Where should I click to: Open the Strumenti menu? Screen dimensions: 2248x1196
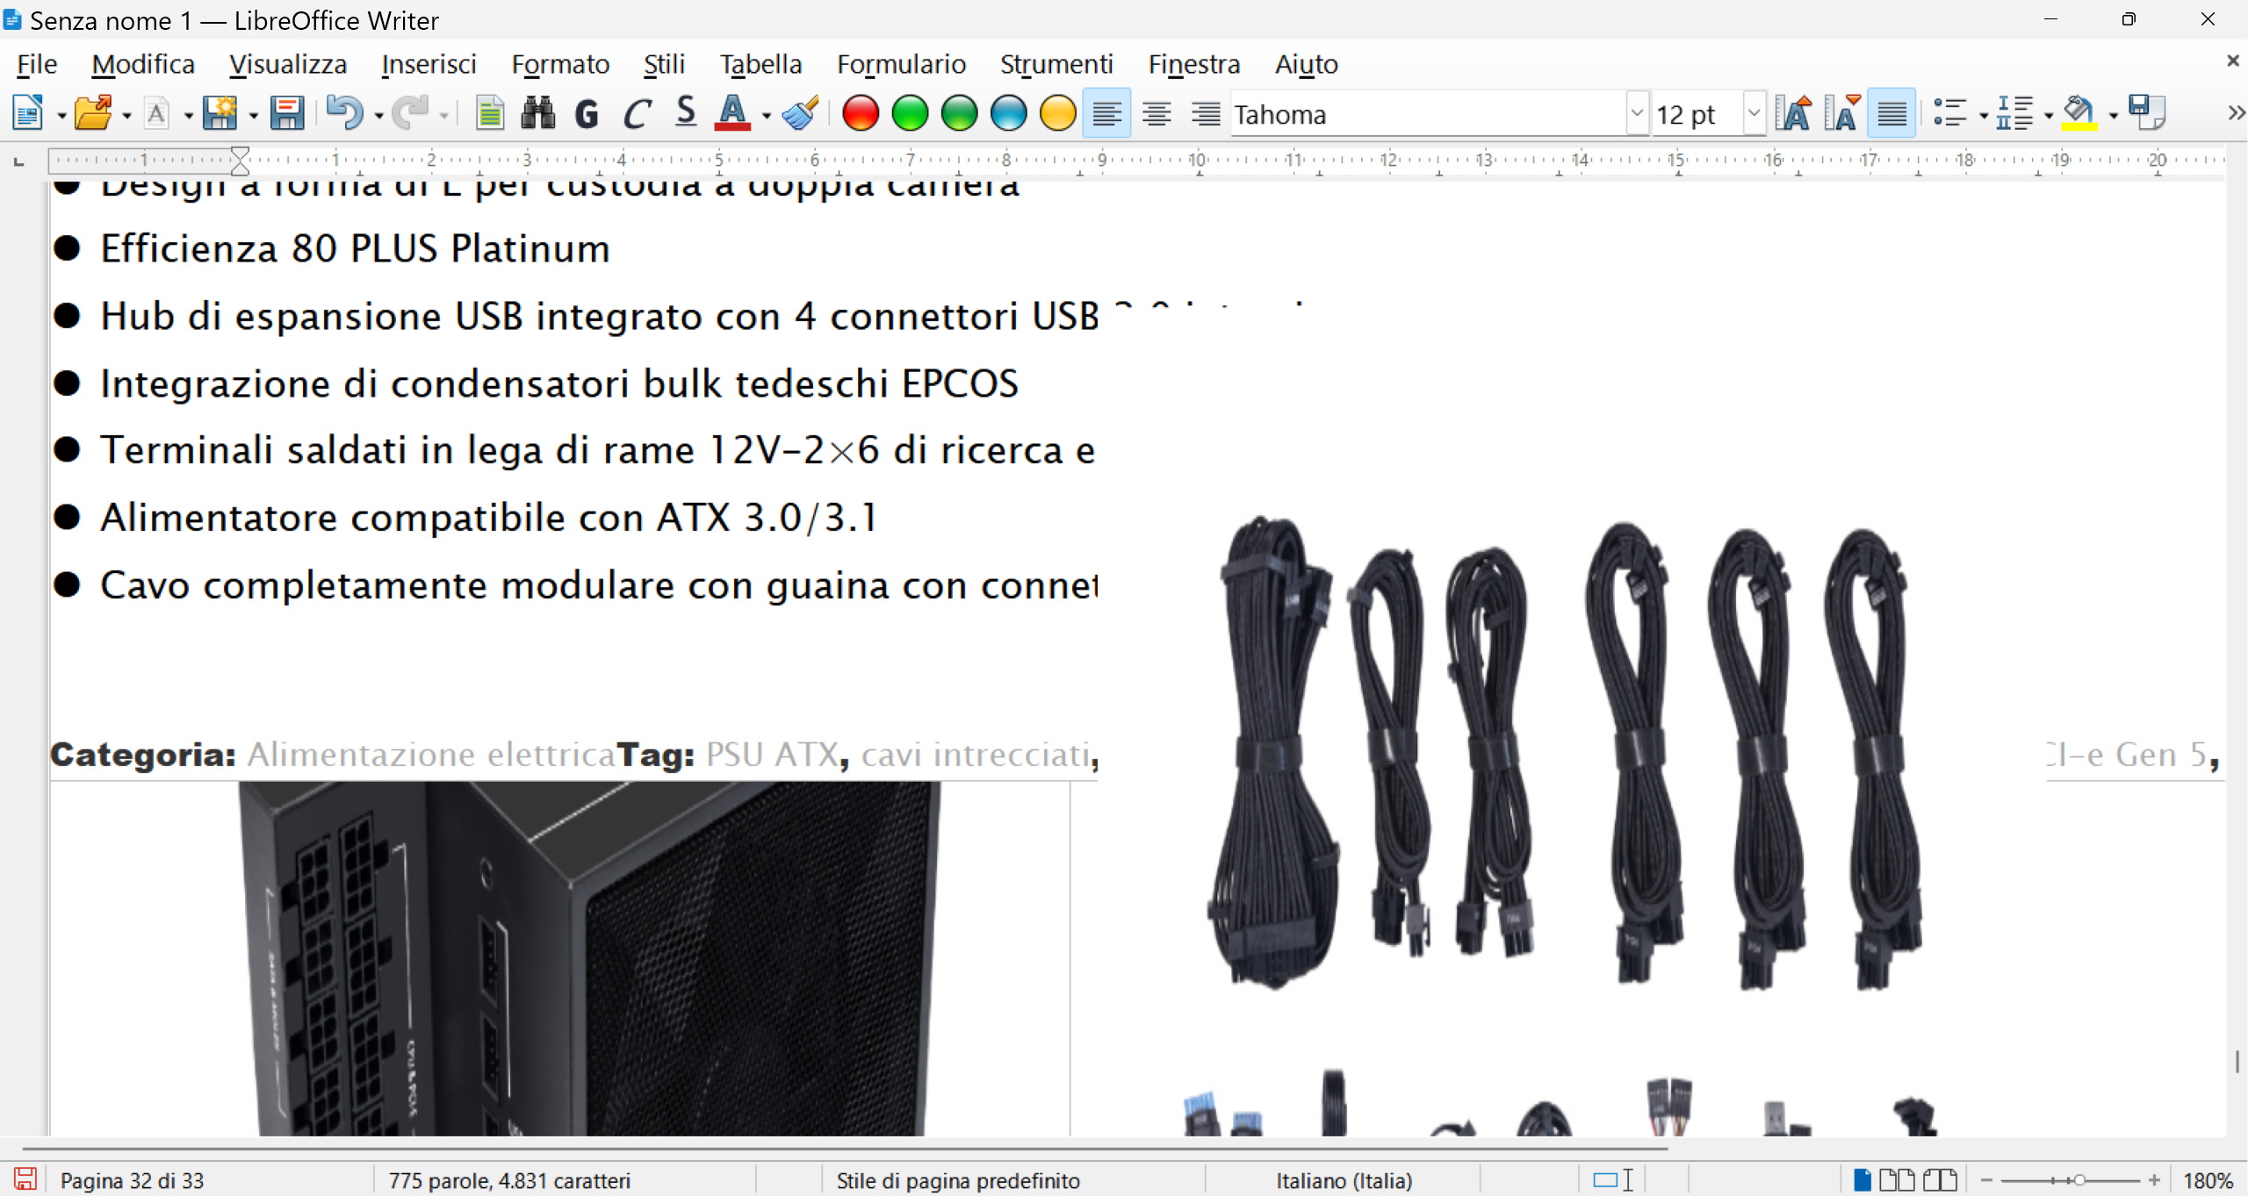pos(1056,64)
